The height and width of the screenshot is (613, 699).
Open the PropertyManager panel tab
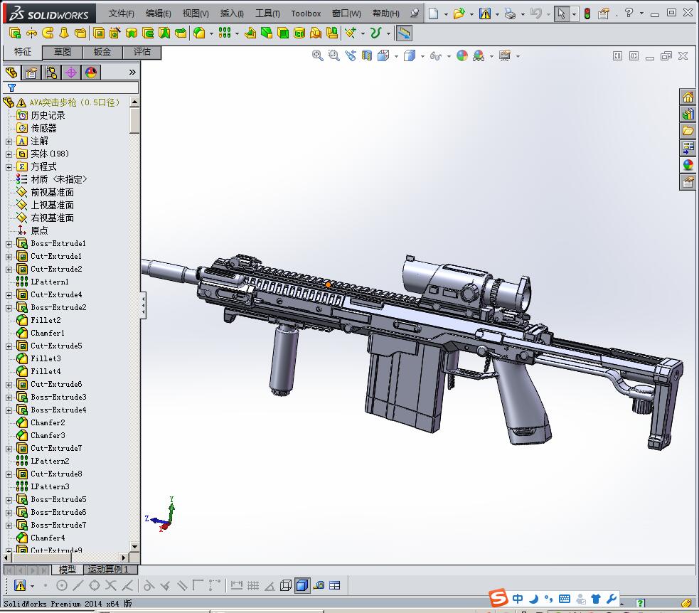coord(31,73)
